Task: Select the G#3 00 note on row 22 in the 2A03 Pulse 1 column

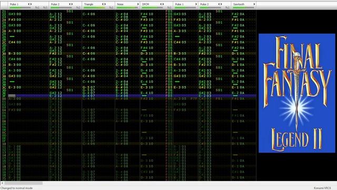Action: [15, 14]
